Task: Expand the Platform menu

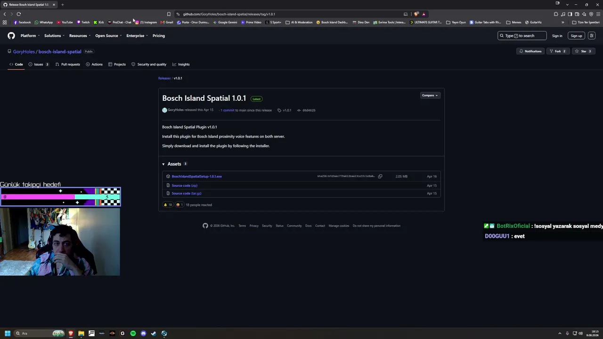Action: 30,36
